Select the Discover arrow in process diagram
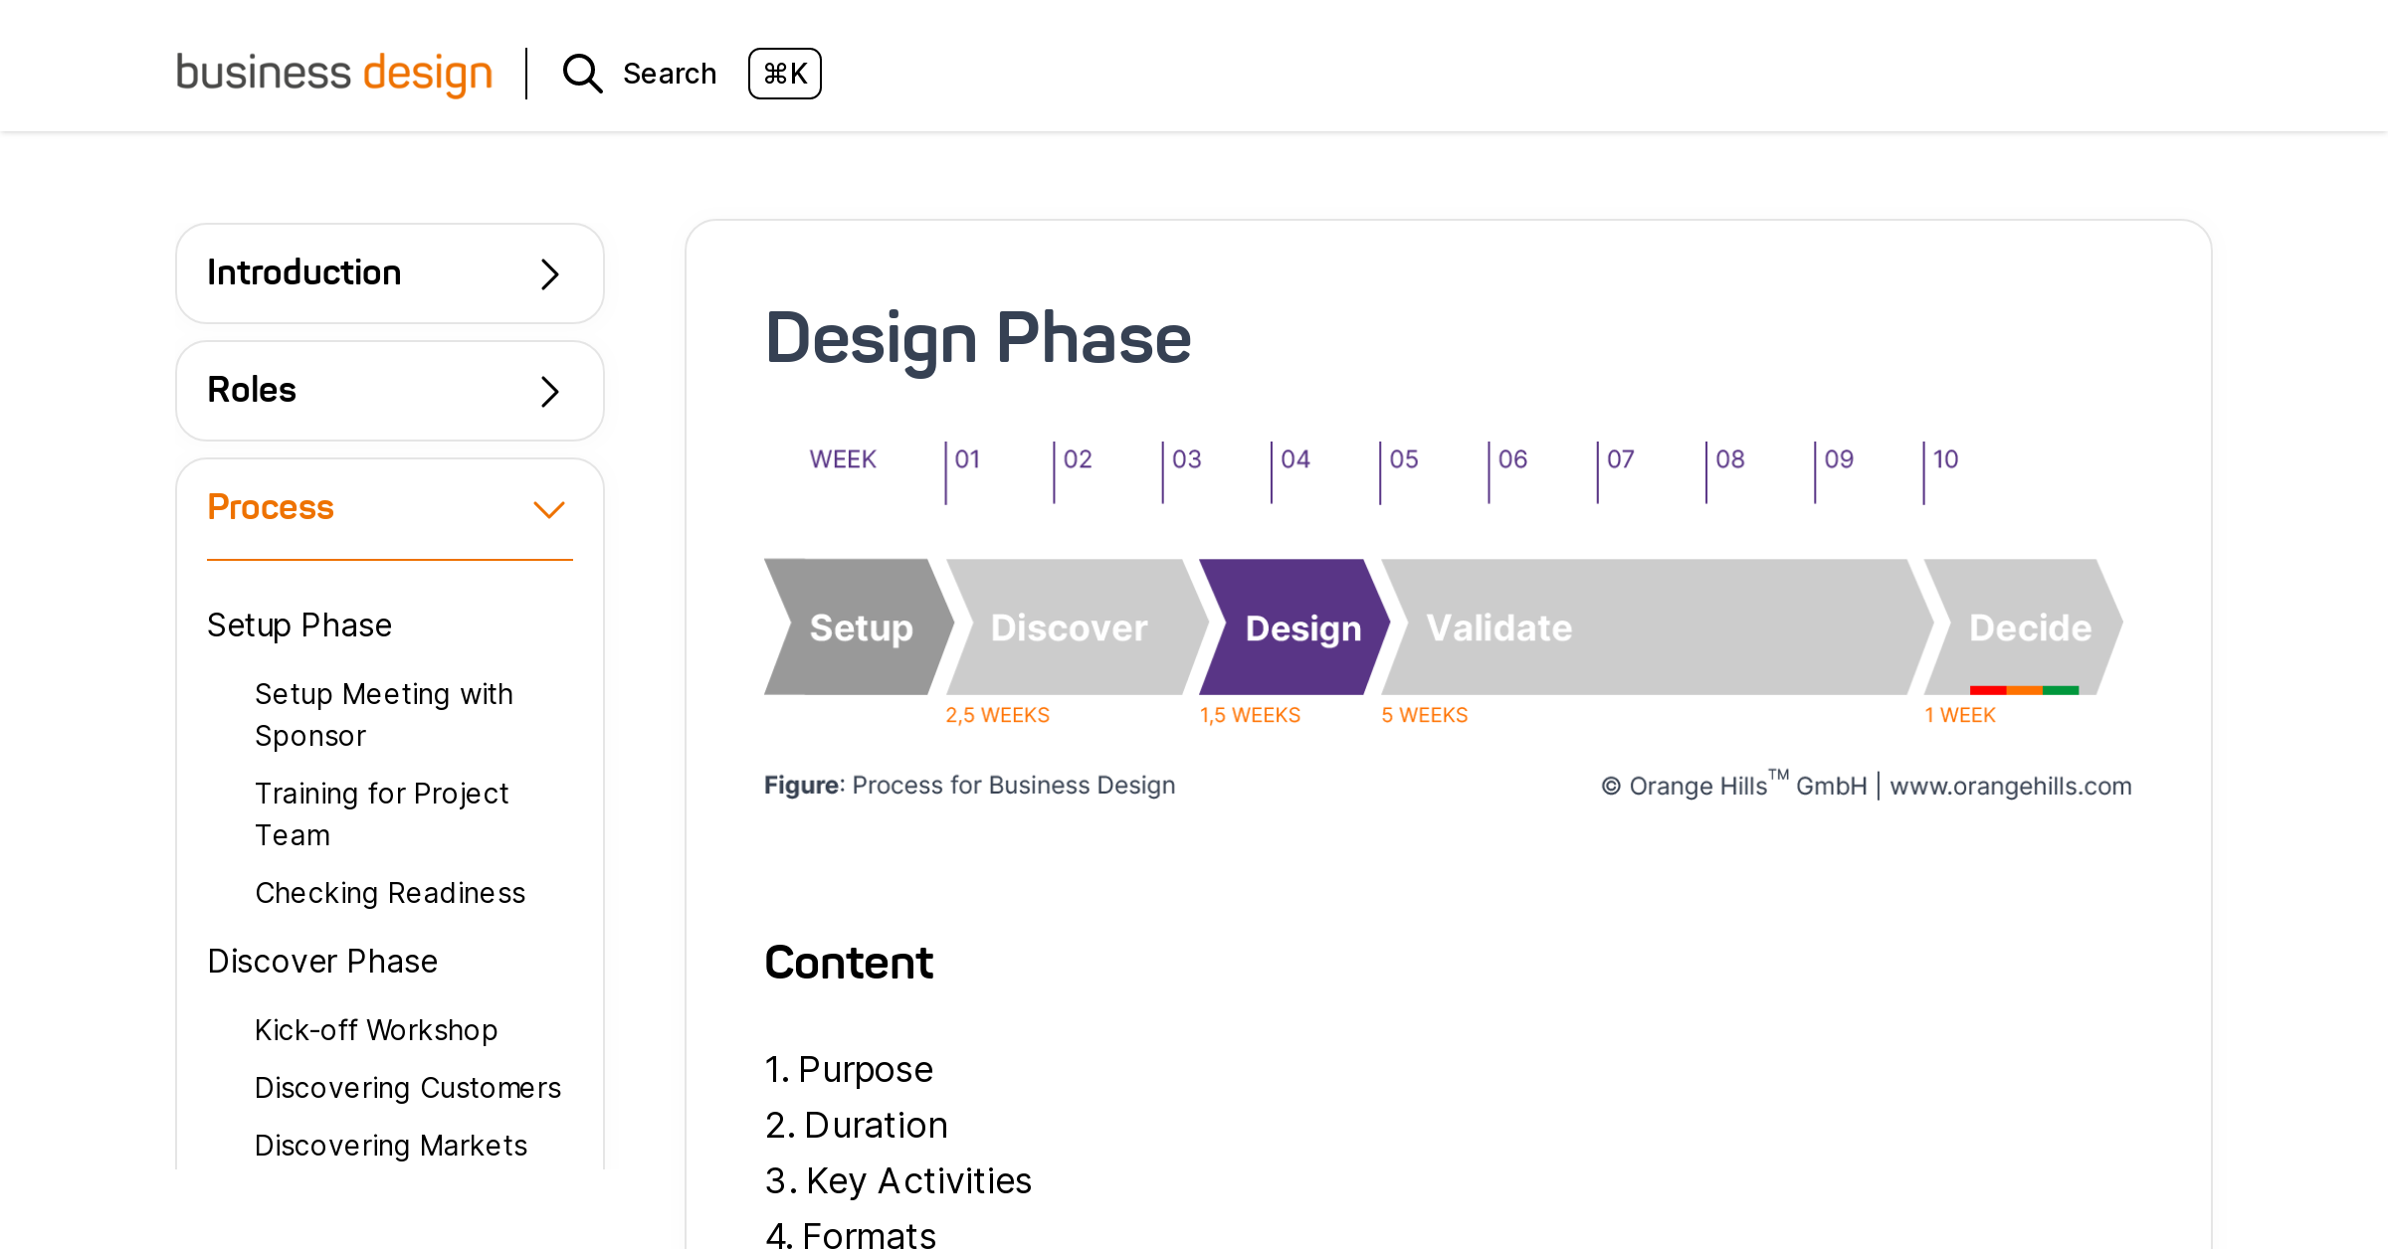The width and height of the screenshot is (2388, 1249). (x=1070, y=626)
